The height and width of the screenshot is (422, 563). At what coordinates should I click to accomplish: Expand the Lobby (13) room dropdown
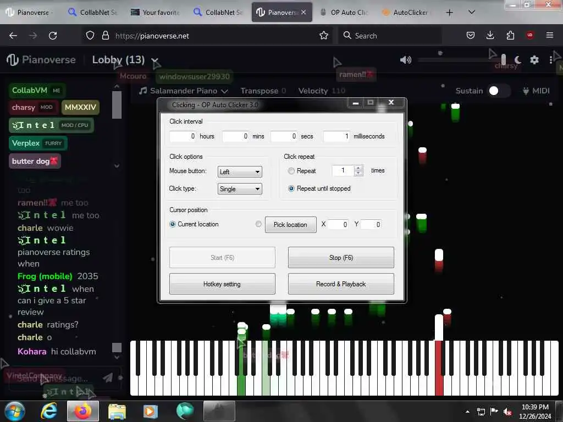point(154,60)
